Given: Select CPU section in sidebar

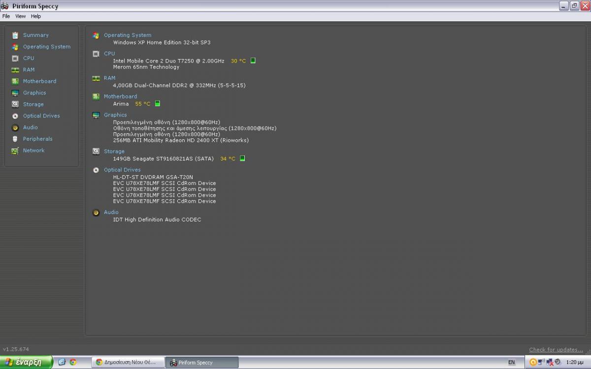Looking at the screenshot, I should tap(29, 58).
